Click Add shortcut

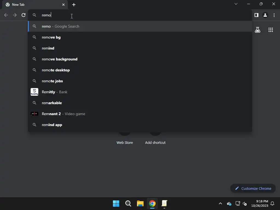(x=155, y=143)
